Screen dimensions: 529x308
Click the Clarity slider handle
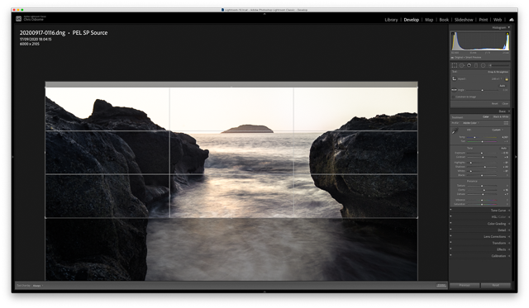pos(484,190)
